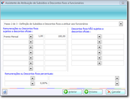The width and height of the screenshot is (130, 99).
Task: Open first wide dropdown under fixos percentuais
Action: coord(117,78)
